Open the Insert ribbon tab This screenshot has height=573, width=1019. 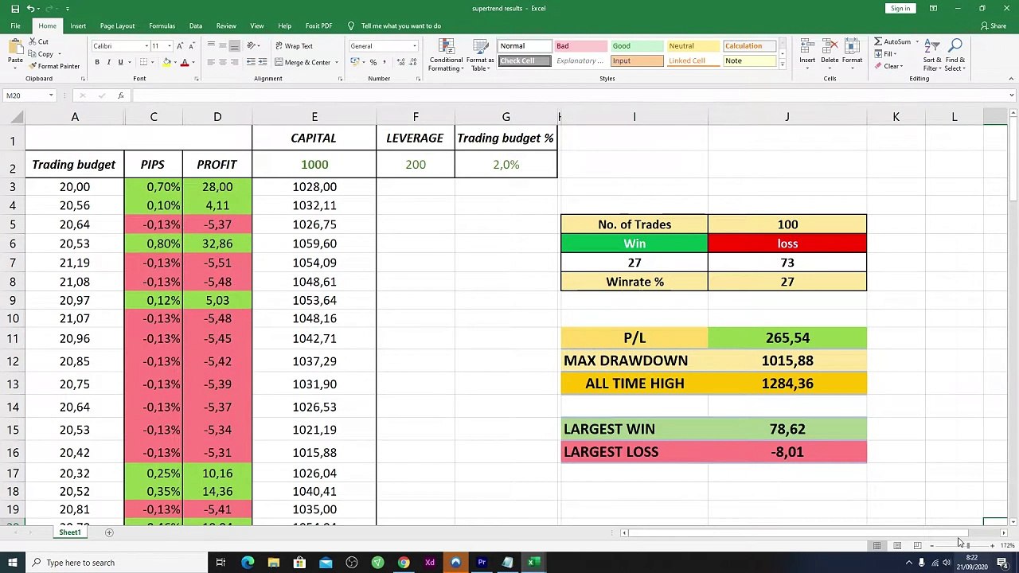click(78, 25)
